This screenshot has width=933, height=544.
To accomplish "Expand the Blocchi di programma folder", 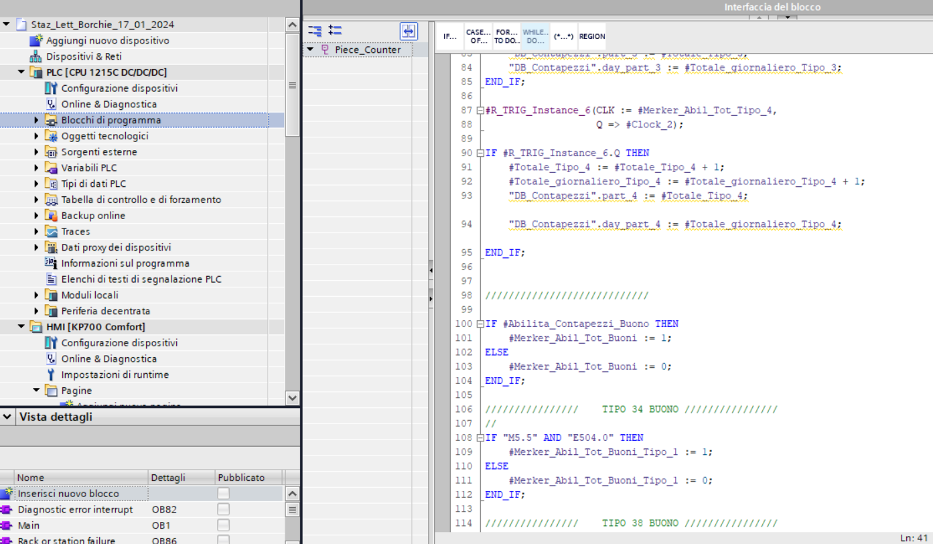I will point(37,121).
